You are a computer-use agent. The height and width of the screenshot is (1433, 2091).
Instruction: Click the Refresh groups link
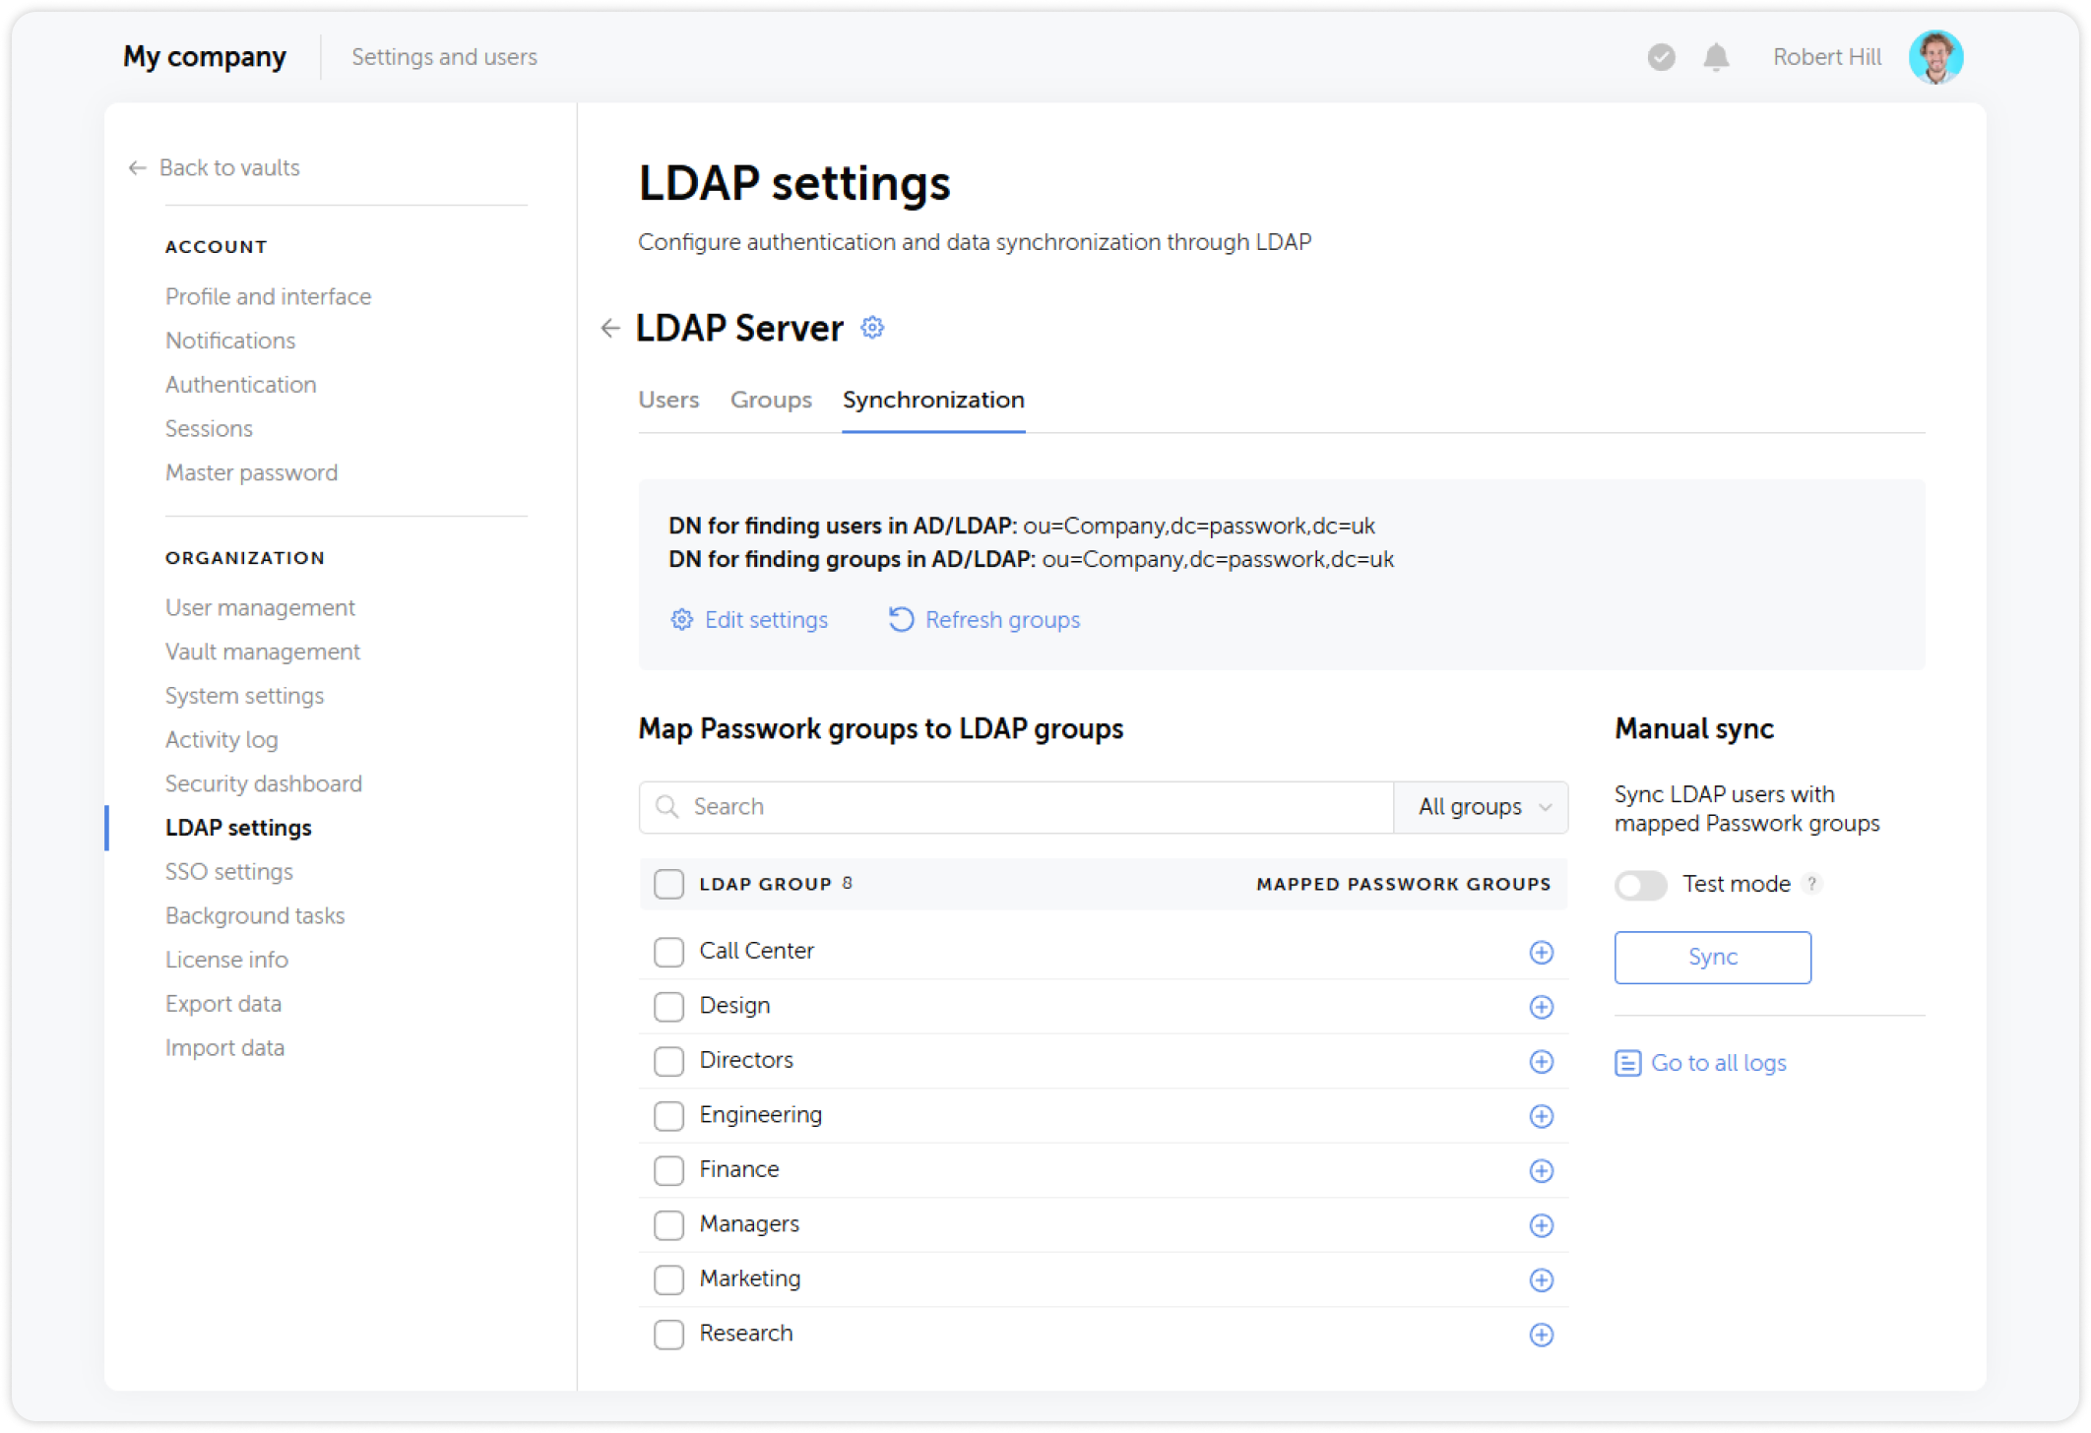[984, 620]
